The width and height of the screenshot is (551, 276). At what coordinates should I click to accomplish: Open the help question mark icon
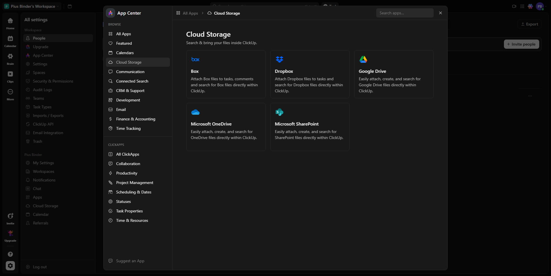click(10, 254)
